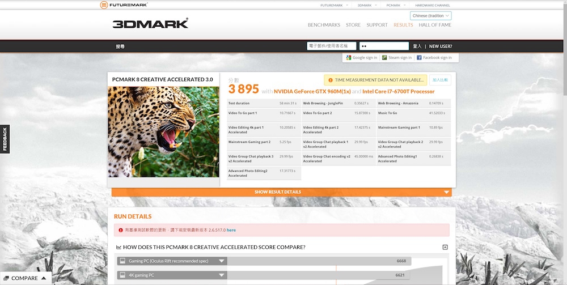Screen dimensions: 567x285
Task: Click the 'here' download link
Action: (231, 230)
